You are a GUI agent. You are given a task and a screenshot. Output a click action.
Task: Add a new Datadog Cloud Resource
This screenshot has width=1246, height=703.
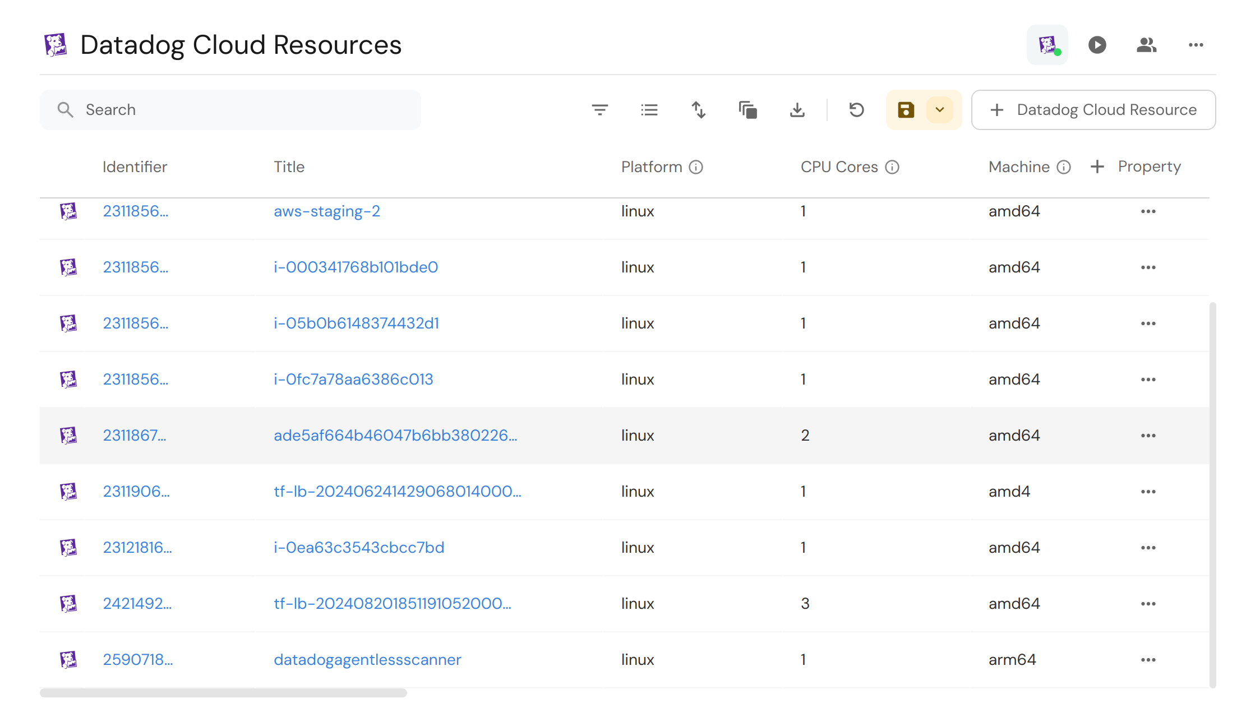[x=1093, y=110]
